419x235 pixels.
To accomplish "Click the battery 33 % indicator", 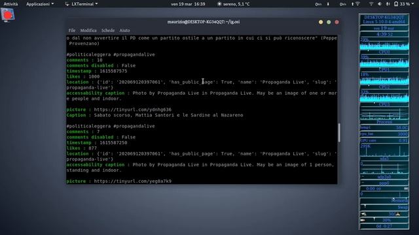I will click(x=402, y=4).
